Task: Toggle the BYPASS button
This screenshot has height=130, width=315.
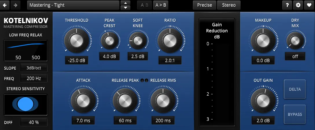Action: click(x=295, y=114)
